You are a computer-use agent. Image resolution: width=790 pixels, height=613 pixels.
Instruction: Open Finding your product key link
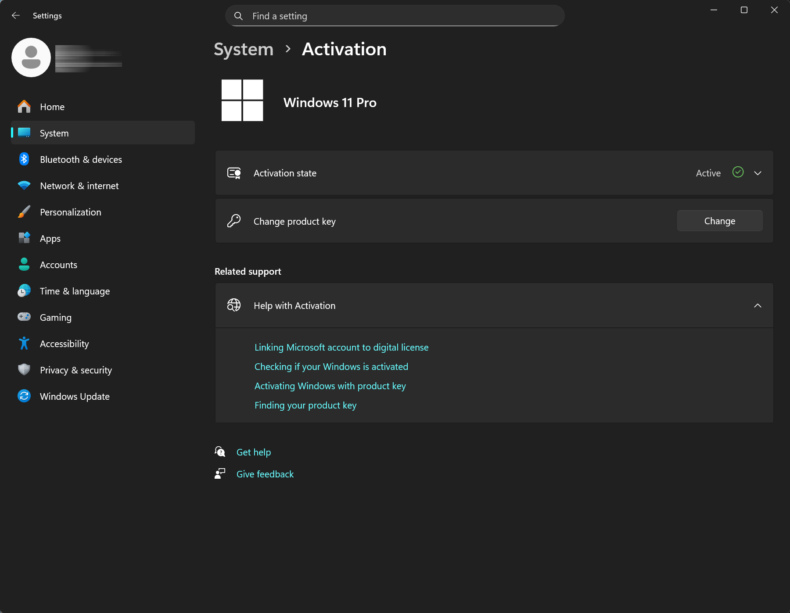click(x=305, y=405)
